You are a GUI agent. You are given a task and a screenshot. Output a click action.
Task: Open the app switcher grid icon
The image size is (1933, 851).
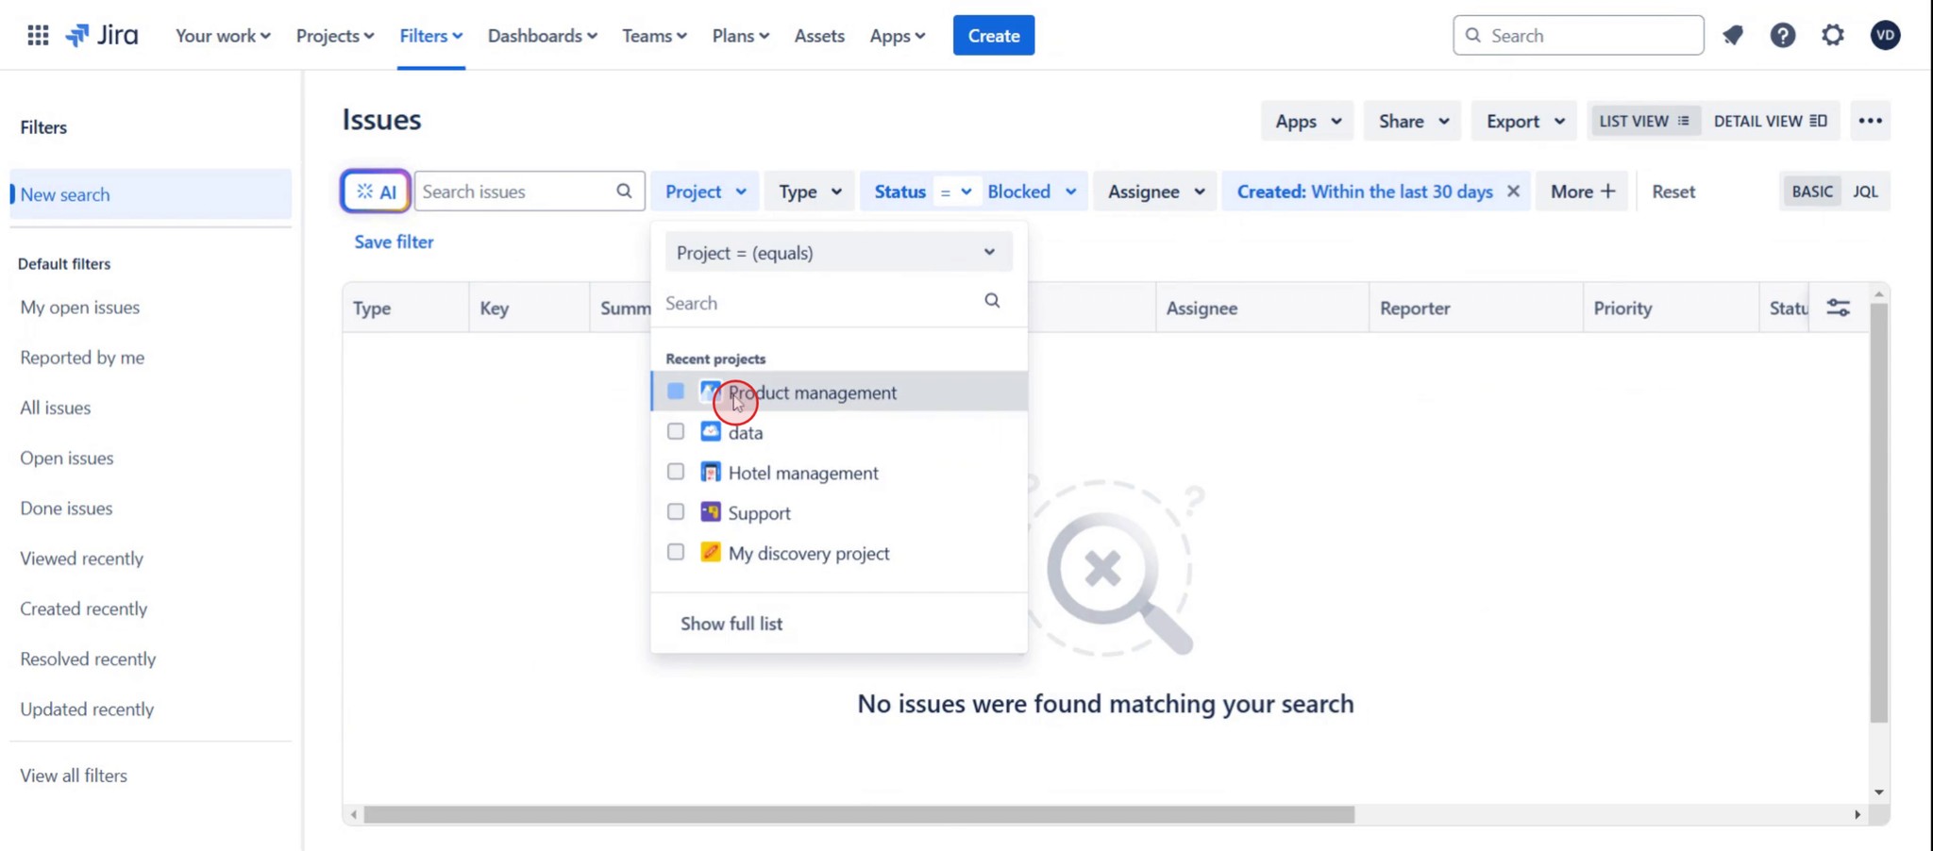(x=38, y=35)
